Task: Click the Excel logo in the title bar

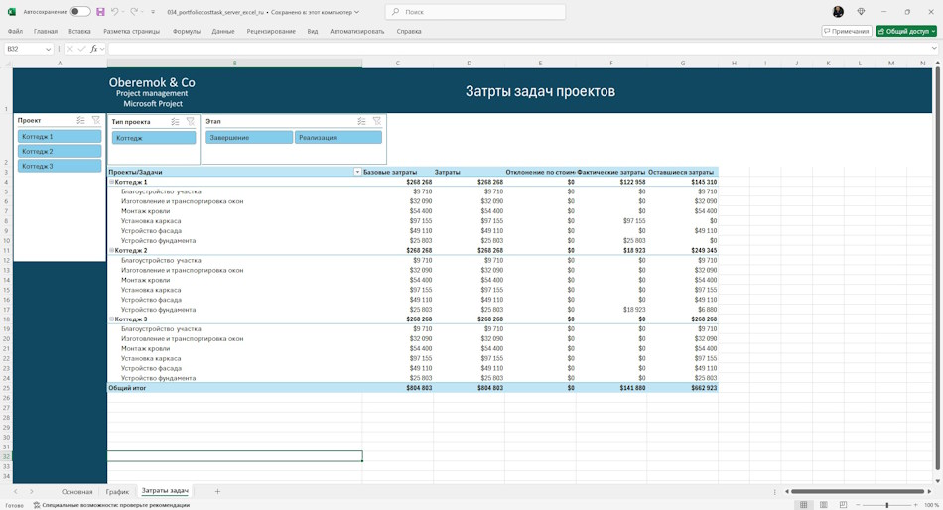Action: coord(11,12)
